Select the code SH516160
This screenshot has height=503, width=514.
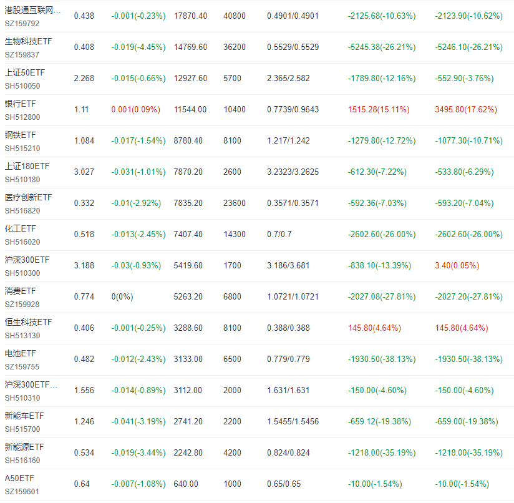(x=22, y=461)
